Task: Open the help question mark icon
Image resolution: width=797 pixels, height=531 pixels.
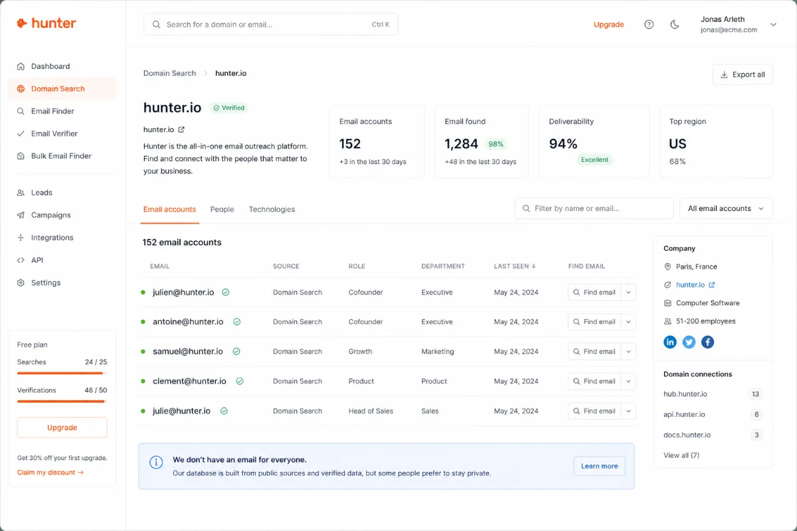Action: pyautogui.click(x=649, y=25)
